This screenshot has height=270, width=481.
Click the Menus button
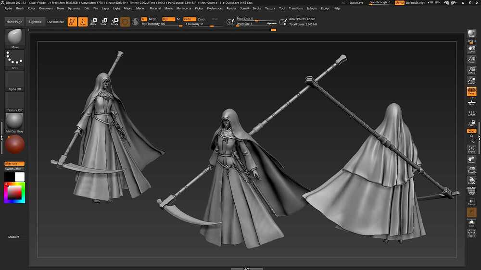click(399, 3)
